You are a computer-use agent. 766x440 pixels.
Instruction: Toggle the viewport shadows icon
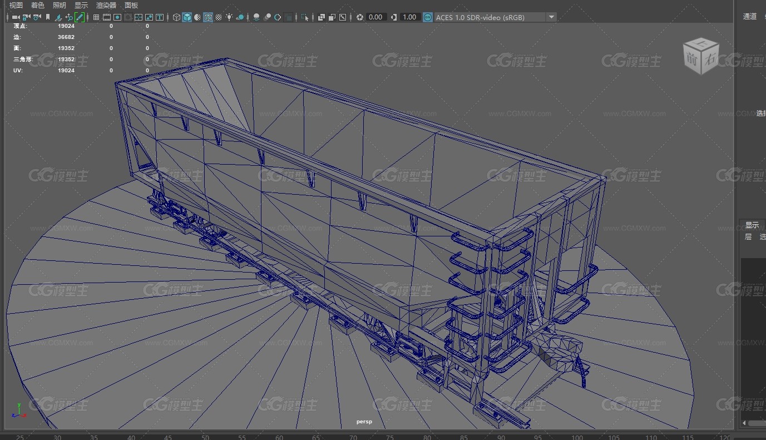(x=240, y=17)
